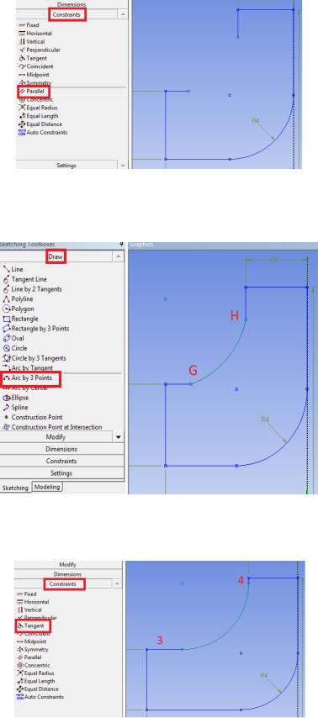318x718 pixels.
Task: Run Auto Constraints in top panel
Action: (x=43, y=132)
